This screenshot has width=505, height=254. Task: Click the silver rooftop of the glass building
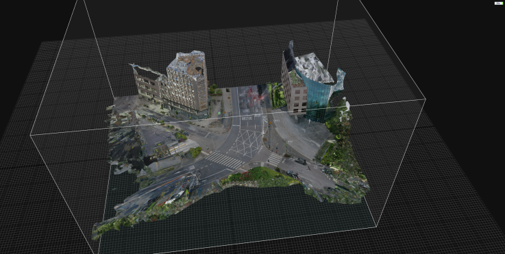point(313,68)
